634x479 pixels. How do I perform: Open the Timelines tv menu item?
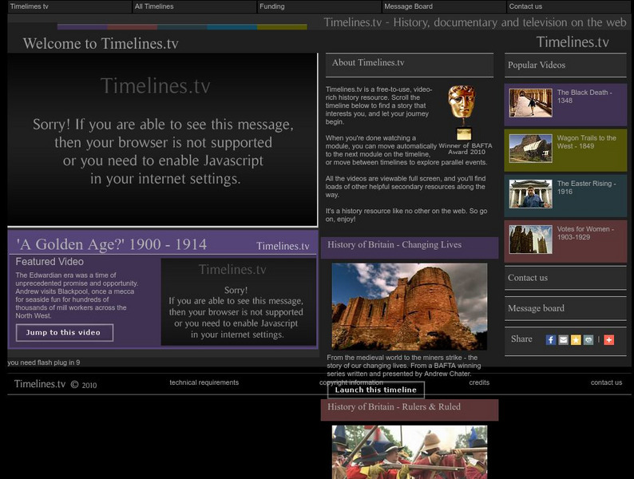(x=69, y=6)
